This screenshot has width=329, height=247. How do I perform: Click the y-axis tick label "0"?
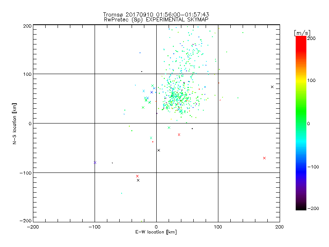[30, 123]
